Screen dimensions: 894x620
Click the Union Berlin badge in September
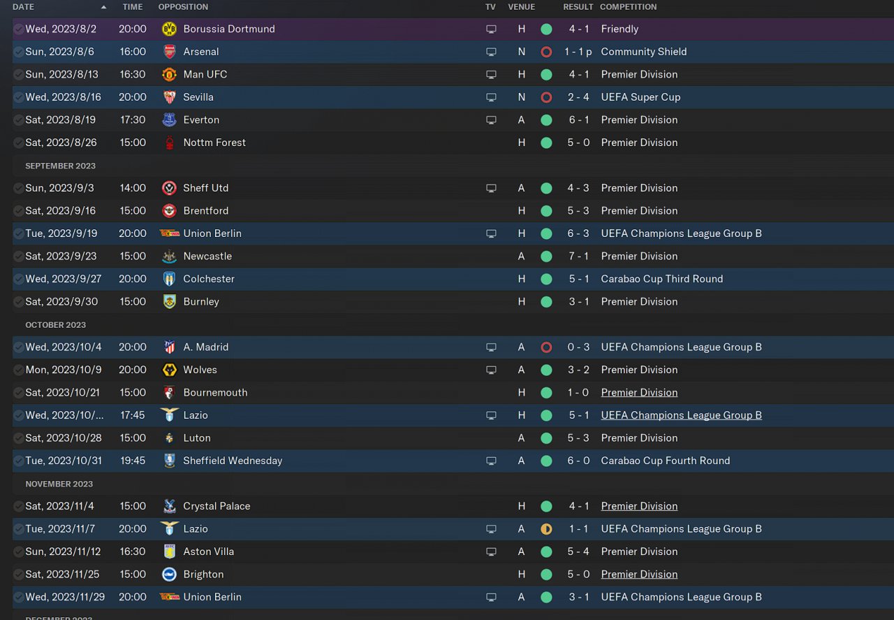tap(169, 233)
